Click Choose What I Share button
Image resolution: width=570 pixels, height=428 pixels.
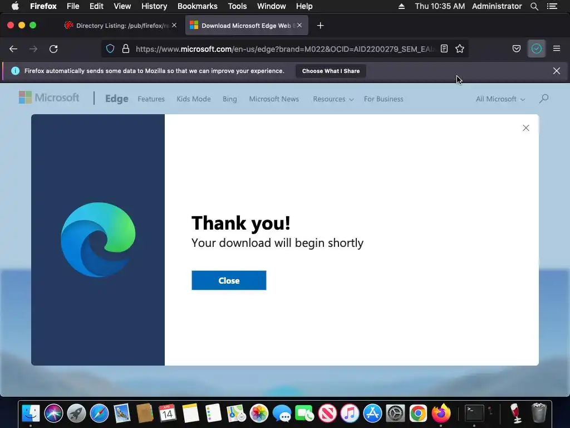(x=331, y=71)
